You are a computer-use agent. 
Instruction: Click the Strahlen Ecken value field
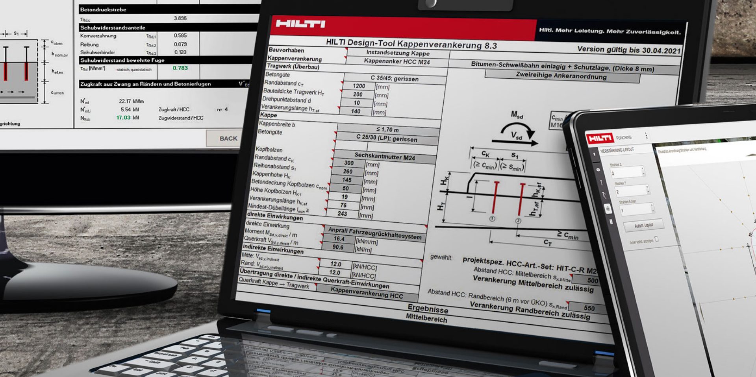635,210
